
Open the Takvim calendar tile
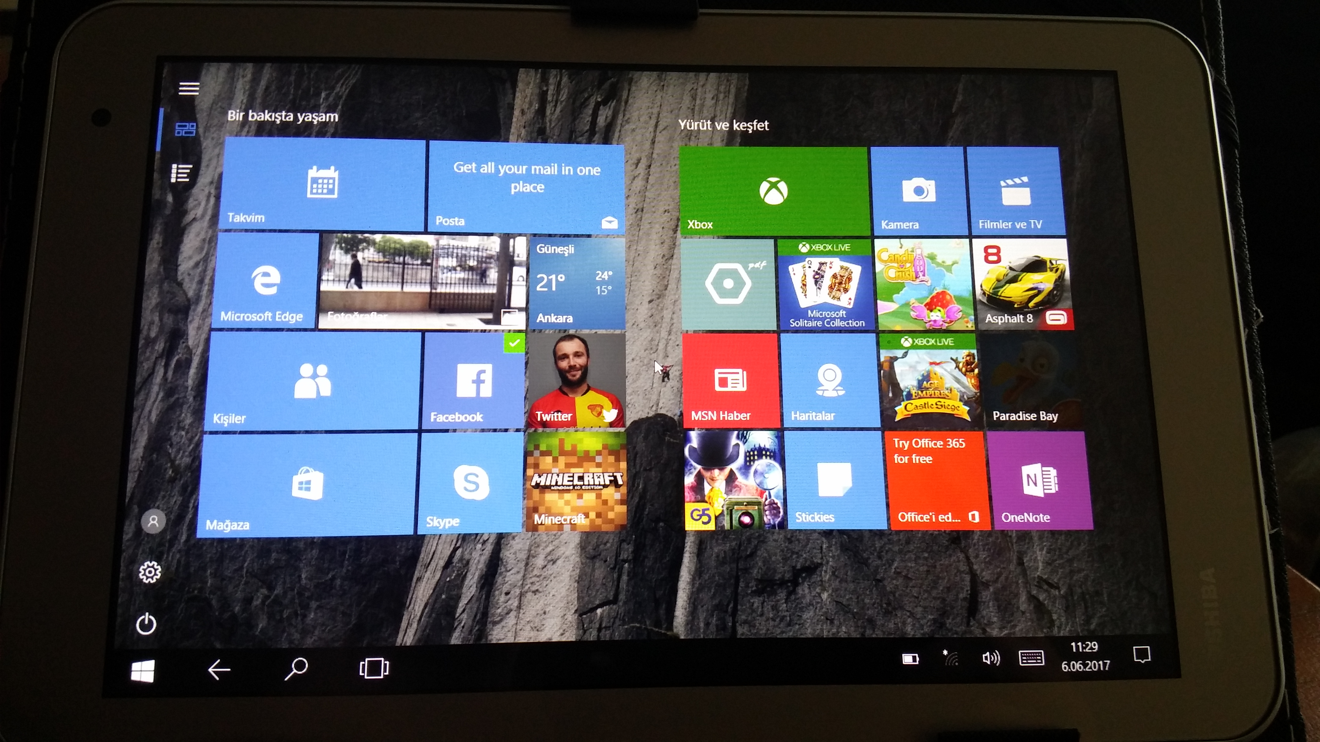[323, 184]
